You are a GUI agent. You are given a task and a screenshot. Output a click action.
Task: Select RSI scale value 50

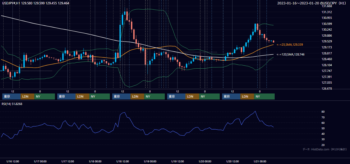click(323, 128)
